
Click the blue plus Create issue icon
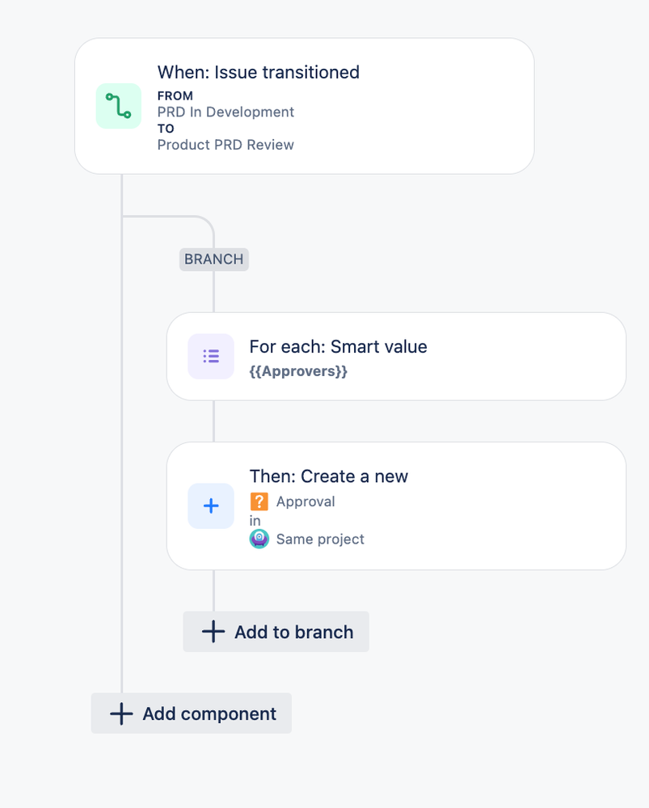pyautogui.click(x=211, y=506)
